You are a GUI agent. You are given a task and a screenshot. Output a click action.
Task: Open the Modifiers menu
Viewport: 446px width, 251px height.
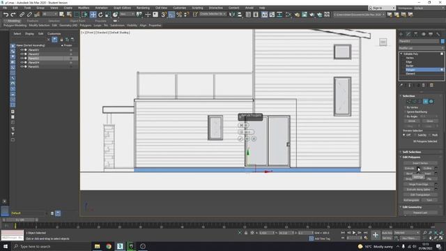click(x=84, y=8)
